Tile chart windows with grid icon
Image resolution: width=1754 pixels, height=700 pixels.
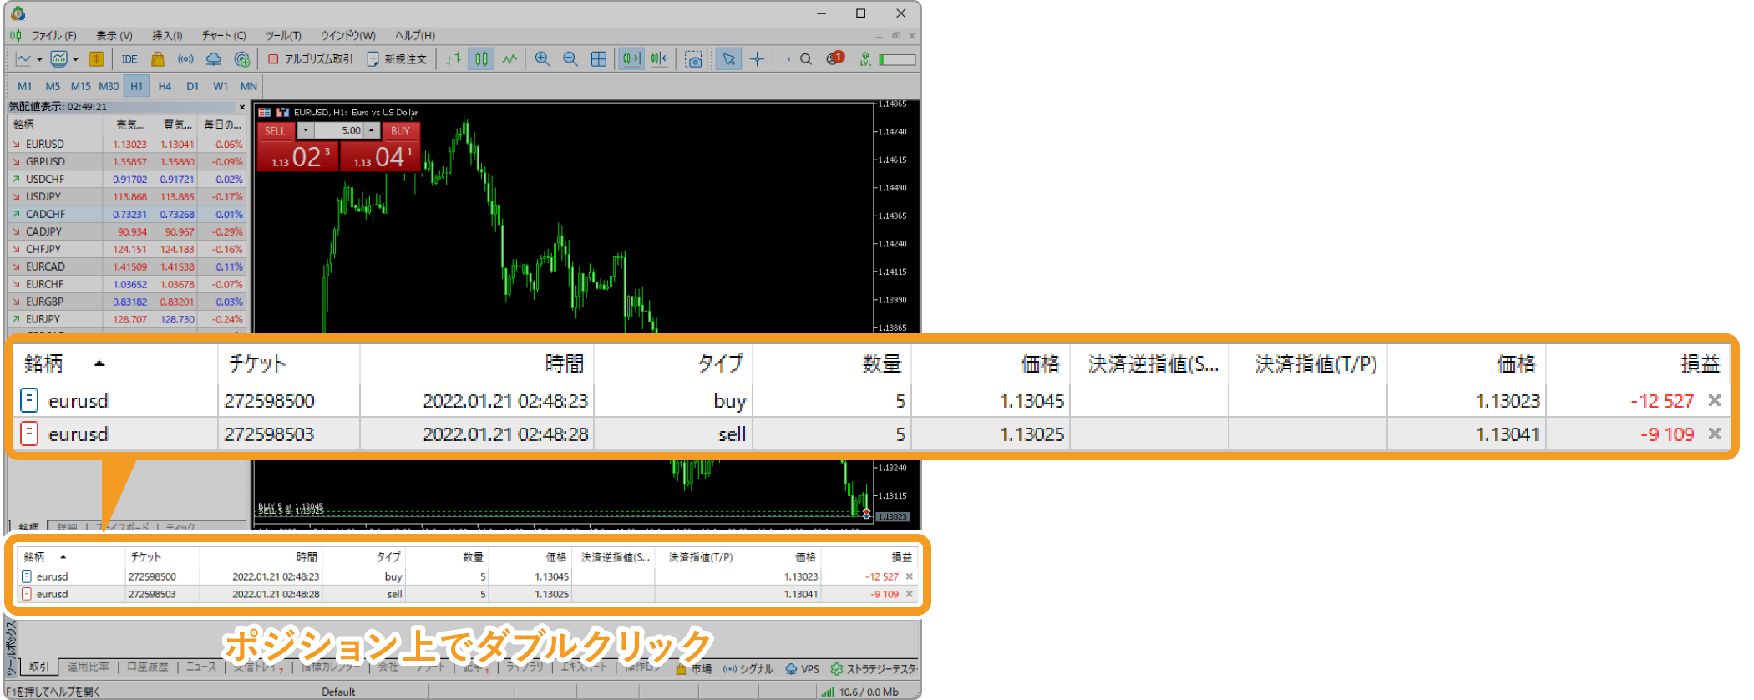click(599, 59)
